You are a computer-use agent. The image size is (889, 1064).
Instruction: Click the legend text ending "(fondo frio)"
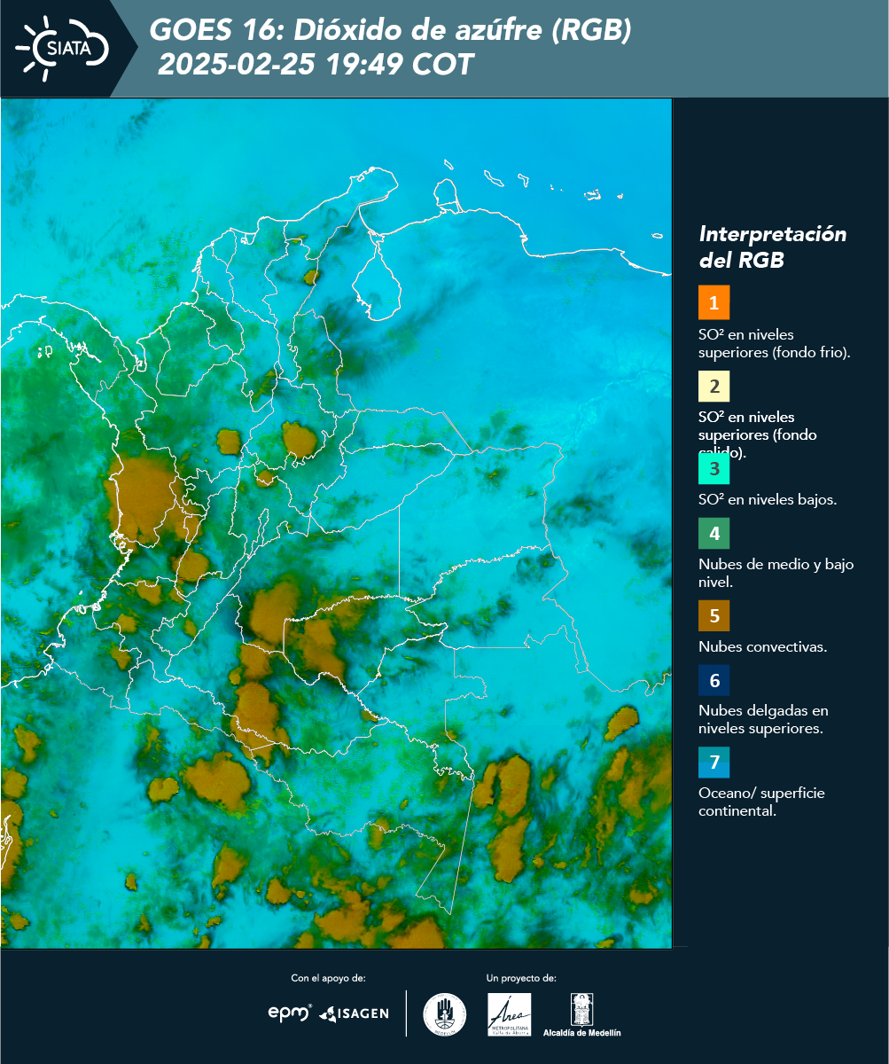pos(775,343)
